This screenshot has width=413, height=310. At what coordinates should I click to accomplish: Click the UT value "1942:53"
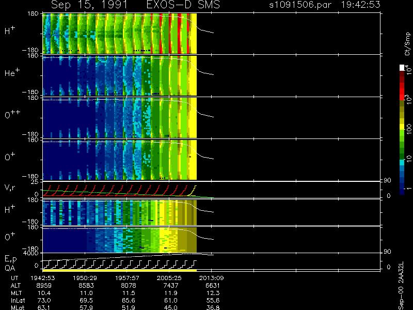click(42, 278)
